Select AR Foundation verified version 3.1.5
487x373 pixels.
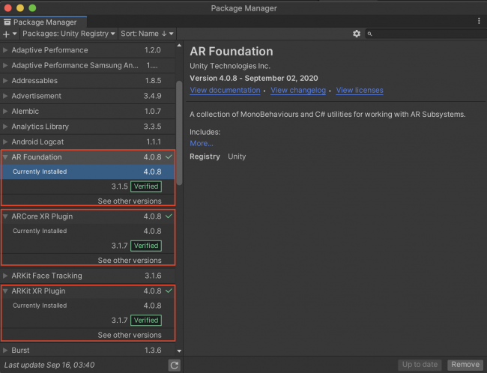click(x=120, y=186)
